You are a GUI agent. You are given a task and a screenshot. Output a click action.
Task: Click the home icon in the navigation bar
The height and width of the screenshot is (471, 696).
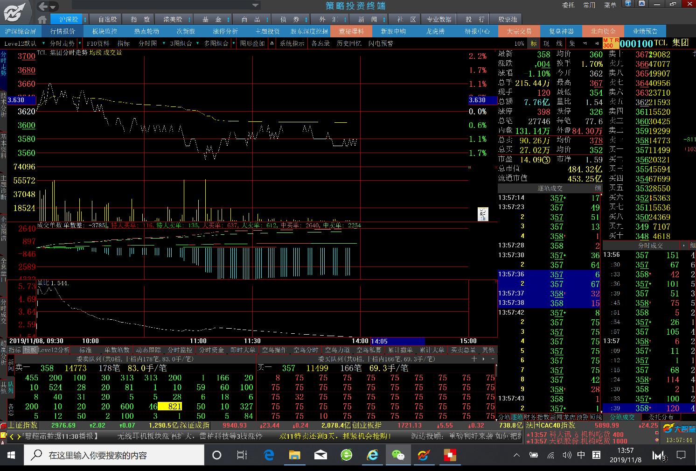(x=42, y=20)
